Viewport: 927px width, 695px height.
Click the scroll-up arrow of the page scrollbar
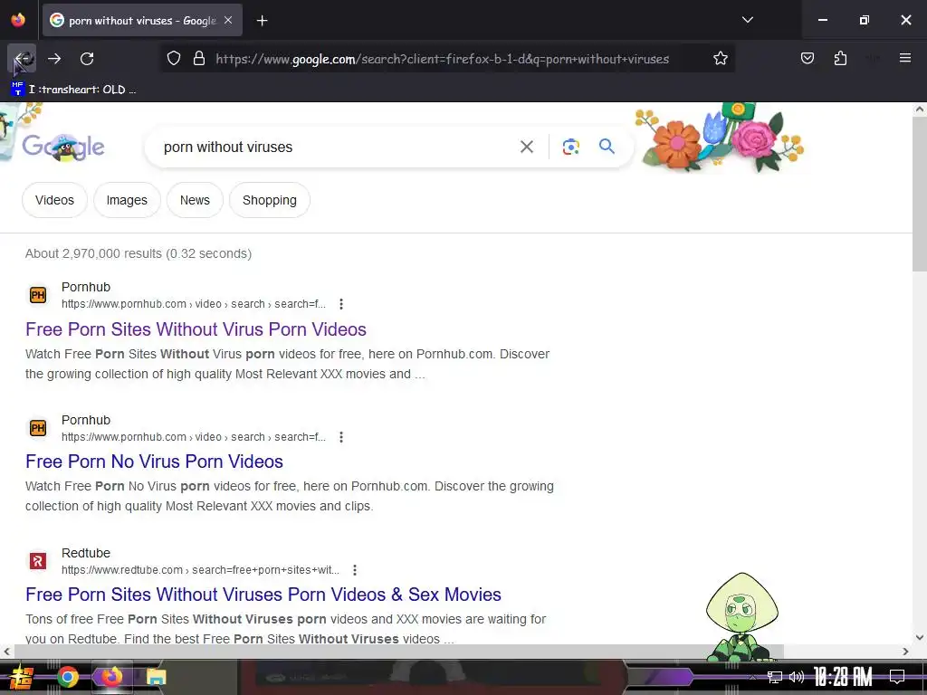coord(919,109)
